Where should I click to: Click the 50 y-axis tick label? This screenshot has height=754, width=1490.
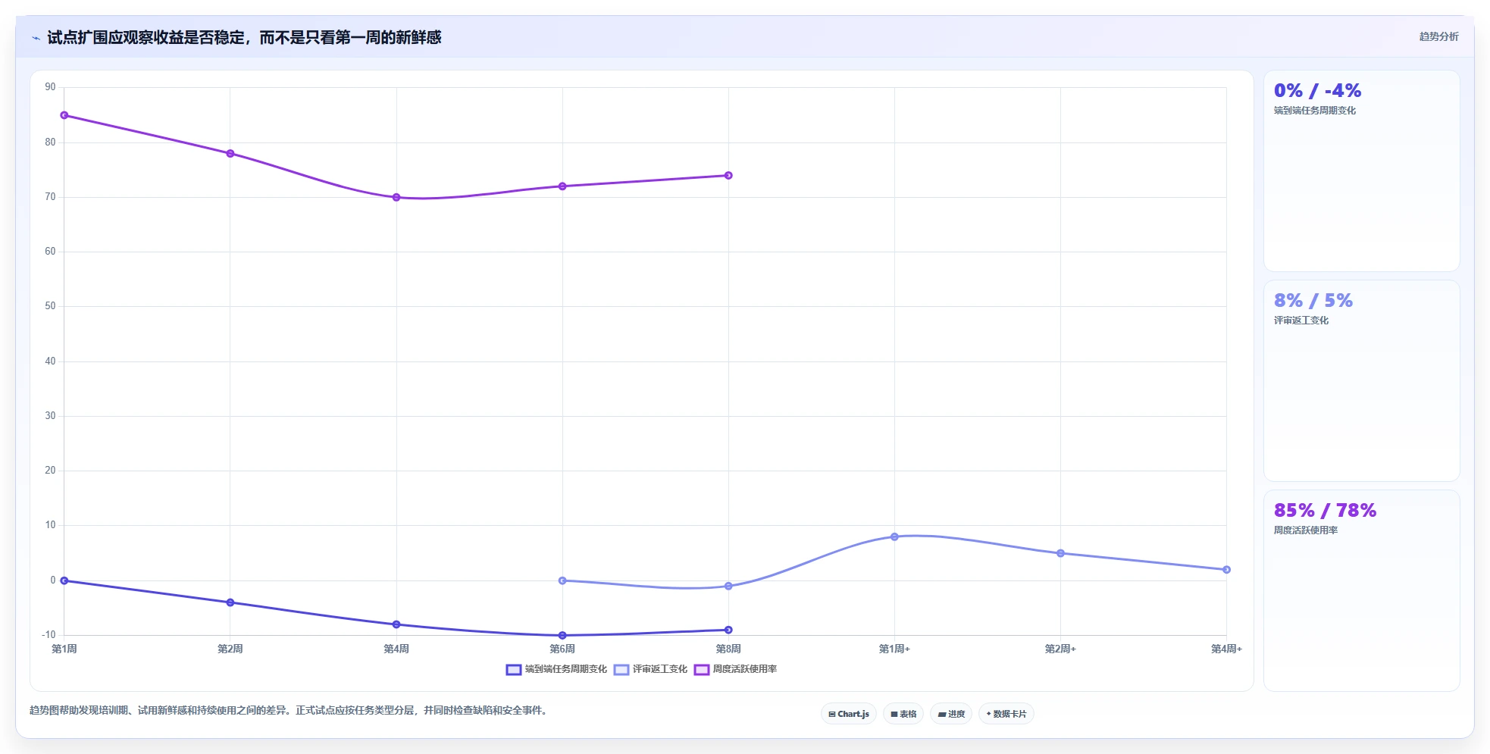[x=50, y=306]
